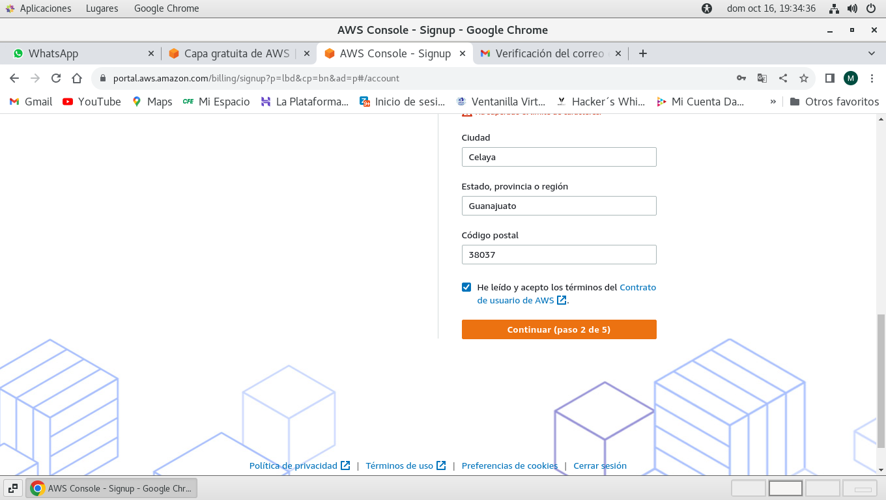Click the Código postal input field
Image resolution: width=886 pixels, height=500 pixels.
559,255
